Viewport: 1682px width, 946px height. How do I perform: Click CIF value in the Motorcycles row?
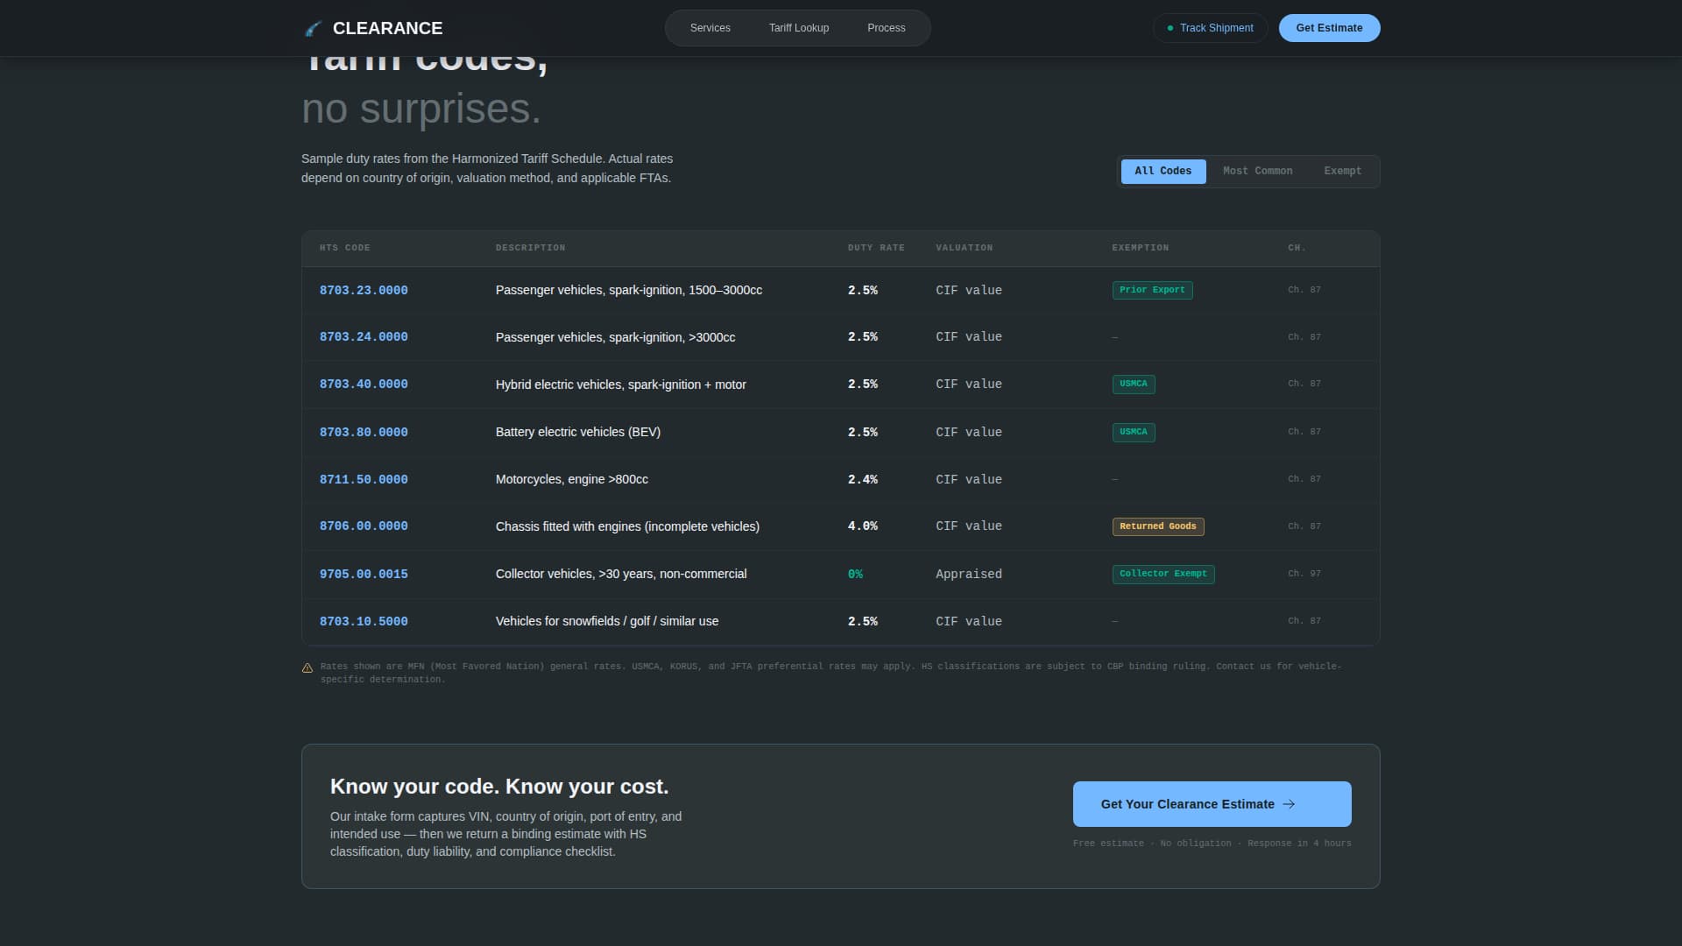pyautogui.click(x=969, y=480)
